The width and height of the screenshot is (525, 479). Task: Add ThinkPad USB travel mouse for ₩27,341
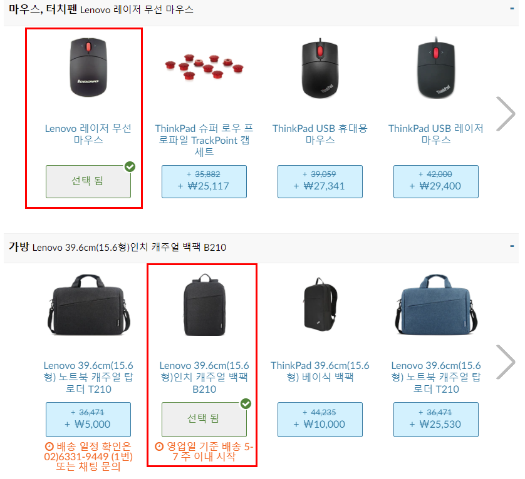pos(320,181)
